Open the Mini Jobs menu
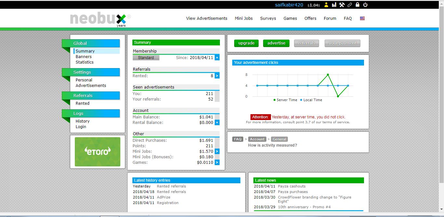This screenshot has width=444, height=217. 244,18
